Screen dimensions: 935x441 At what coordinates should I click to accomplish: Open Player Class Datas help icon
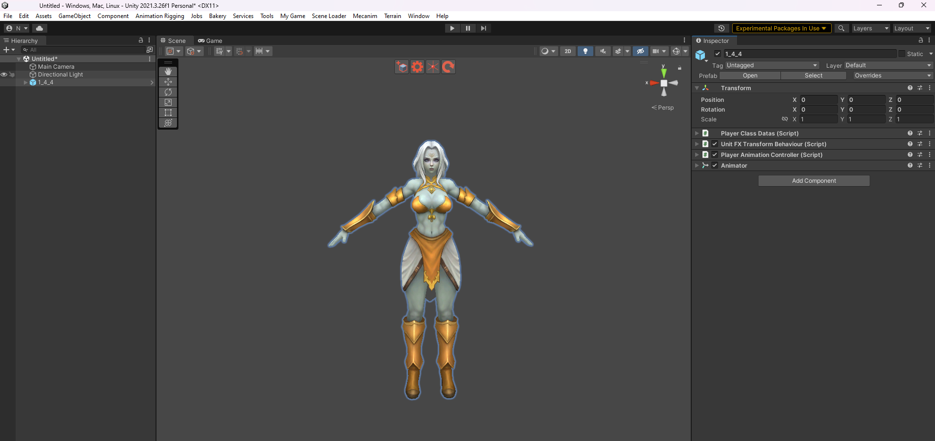point(910,134)
